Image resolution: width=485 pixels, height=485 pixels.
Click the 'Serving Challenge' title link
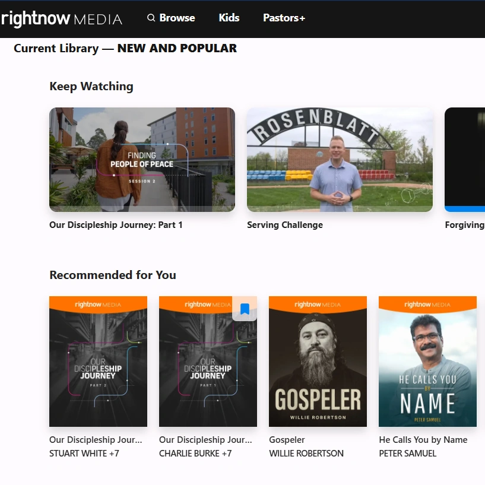(x=285, y=225)
